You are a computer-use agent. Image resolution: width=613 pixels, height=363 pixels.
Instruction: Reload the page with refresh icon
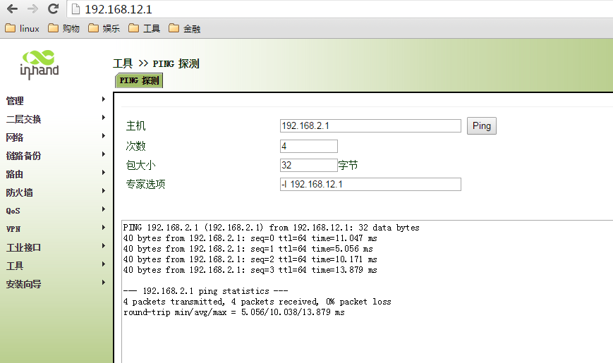pos(53,9)
